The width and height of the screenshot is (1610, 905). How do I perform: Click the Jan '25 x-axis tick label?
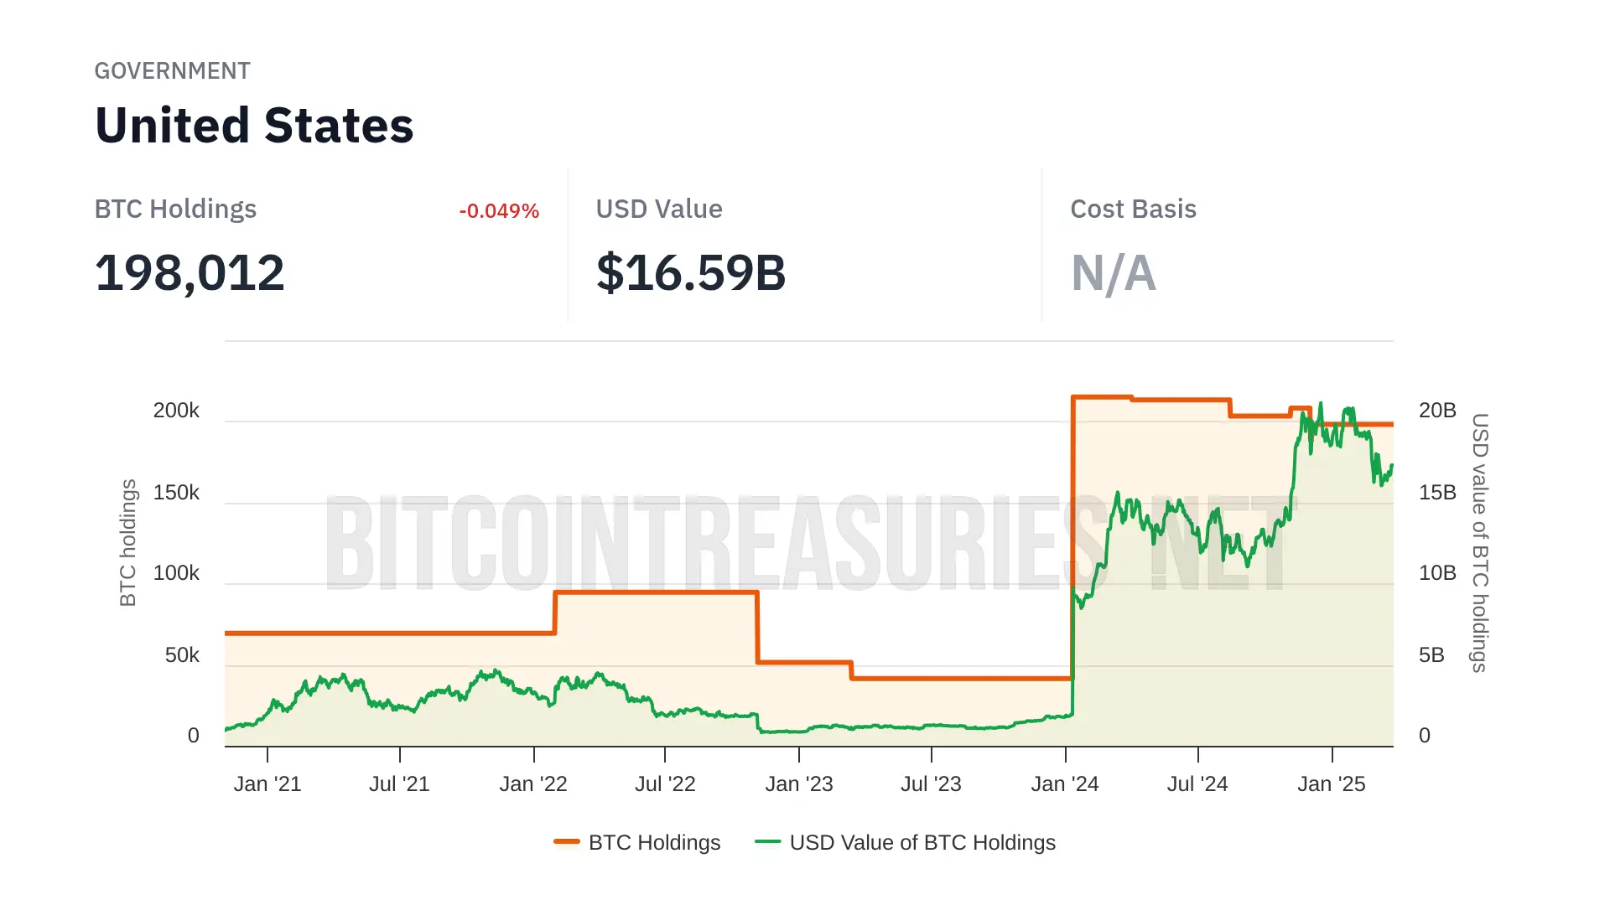click(1331, 784)
